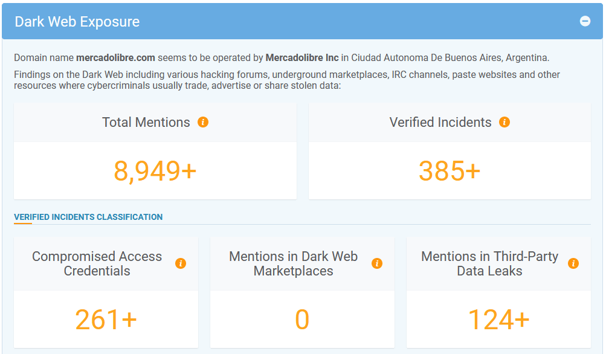Collapse the Dark Web Exposure panel
The height and width of the screenshot is (354, 606).
click(x=585, y=21)
